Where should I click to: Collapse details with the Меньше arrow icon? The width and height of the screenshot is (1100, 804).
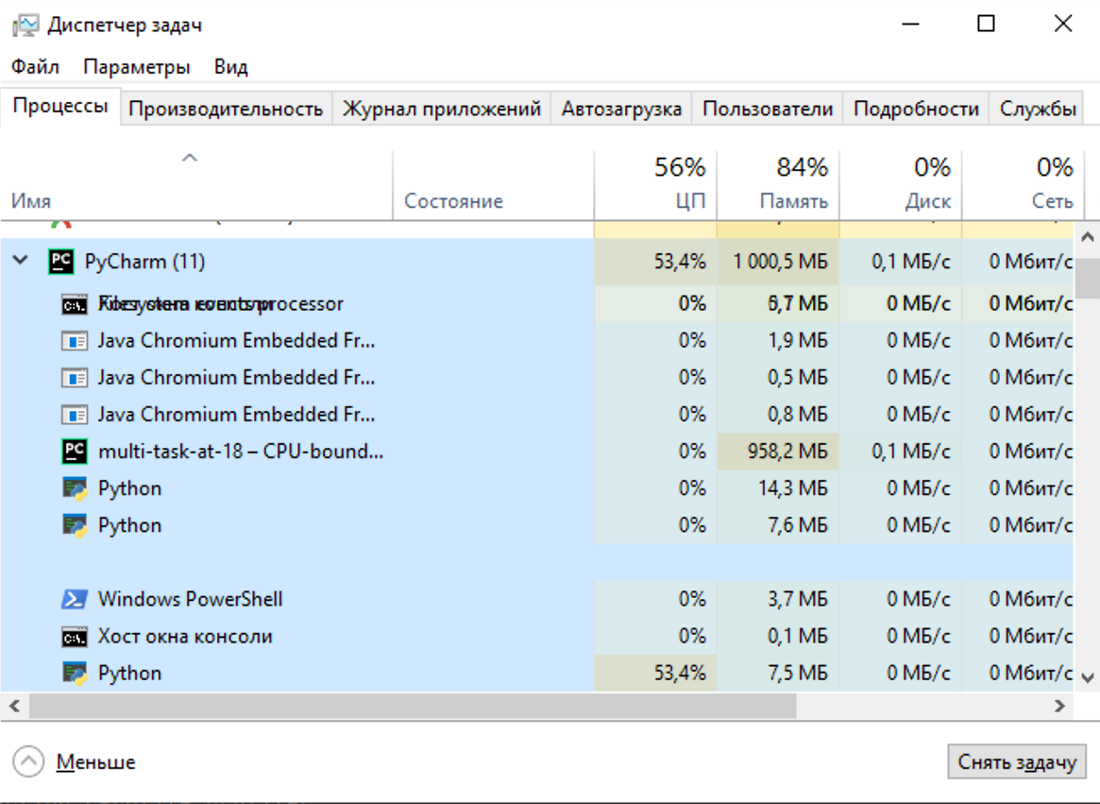point(28,761)
